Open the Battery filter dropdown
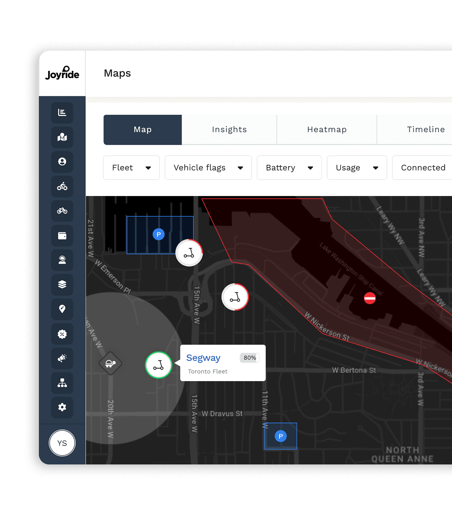This screenshot has width=452, height=524. pos(289,168)
